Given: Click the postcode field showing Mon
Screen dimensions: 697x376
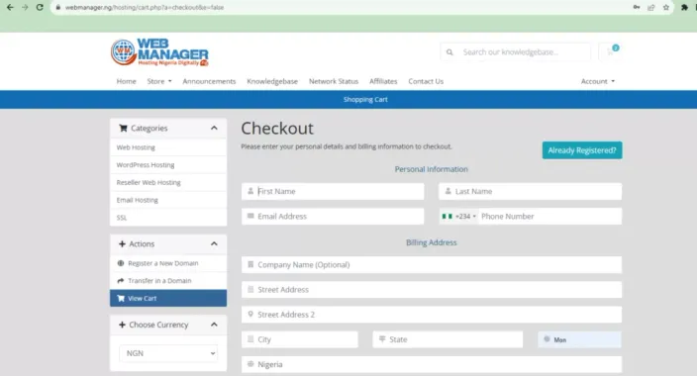Looking at the screenshot, I should click(x=579, y=339).
